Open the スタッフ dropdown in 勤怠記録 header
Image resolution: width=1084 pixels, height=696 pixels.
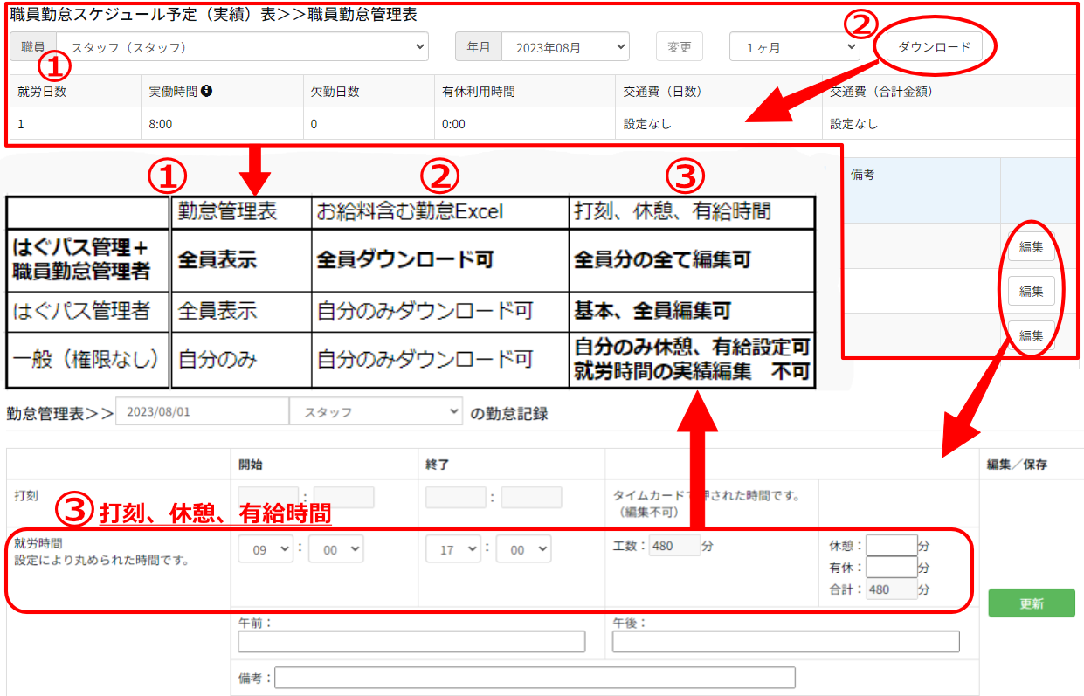375,412
